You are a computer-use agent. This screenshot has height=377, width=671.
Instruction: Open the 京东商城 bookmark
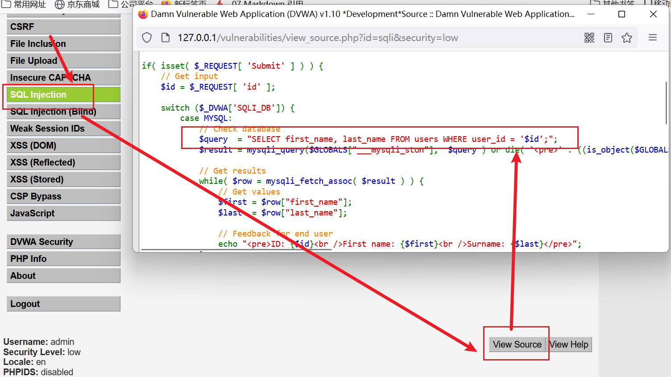(x=78, y=4)
